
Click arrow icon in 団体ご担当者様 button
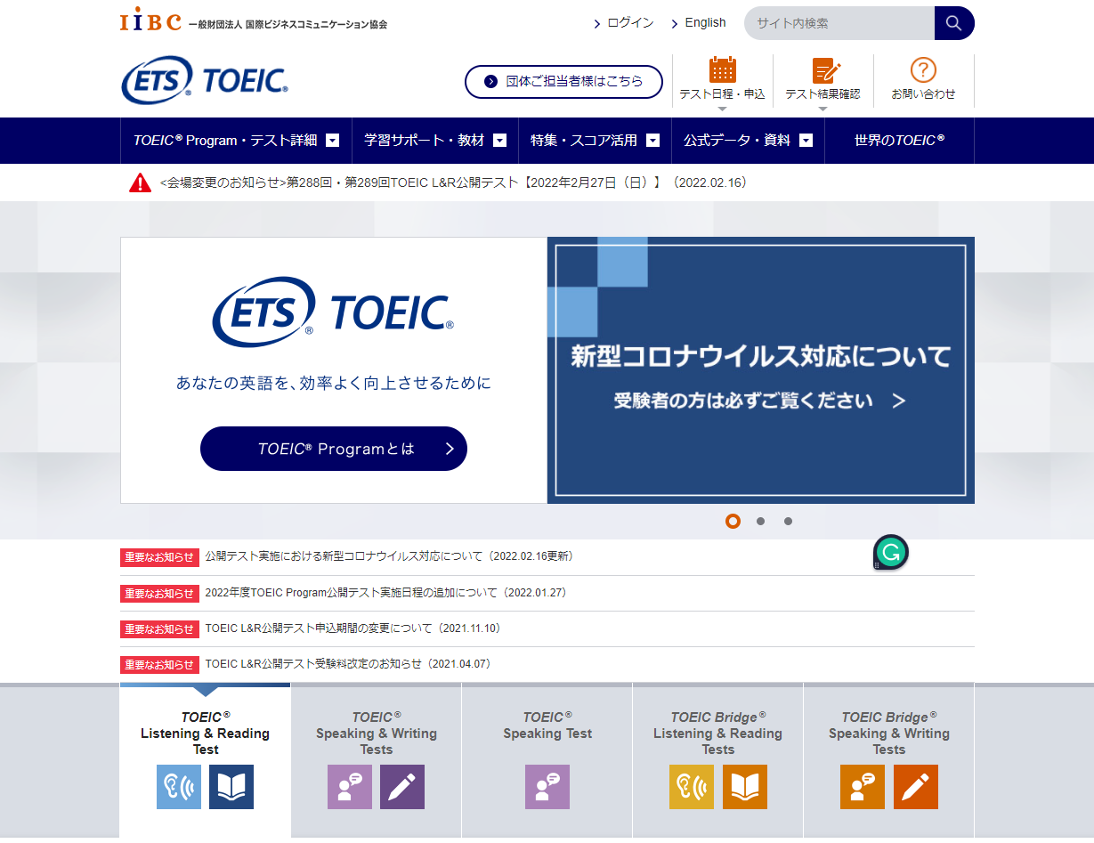490,82
